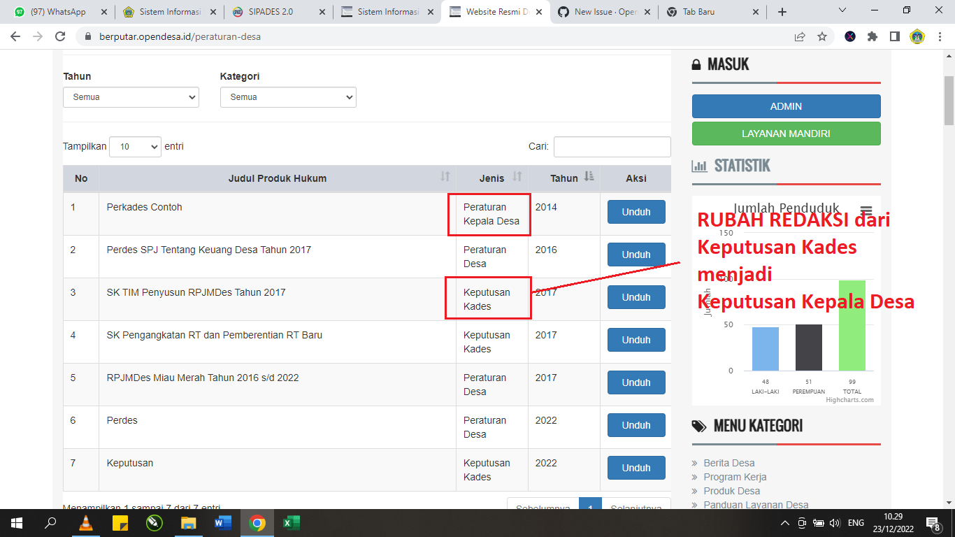
Task: Open the Tahun filter dropdown
Action: pos(131,97)
